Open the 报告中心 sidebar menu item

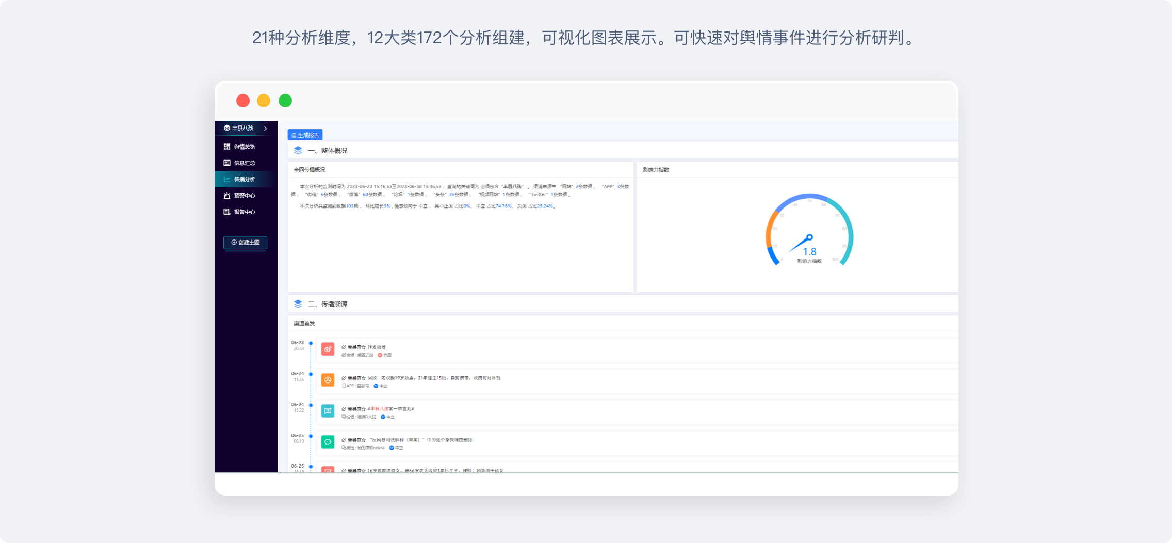(246, 212)
